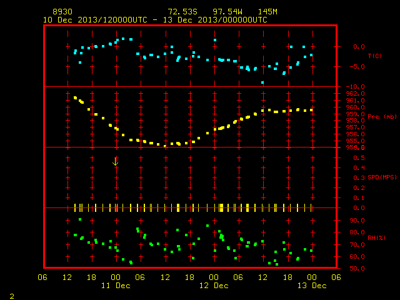This screenshot has width=400, height=300.
Task: Click the Pre (mb) pressure axis label
Action: click(x=382, y=117)
